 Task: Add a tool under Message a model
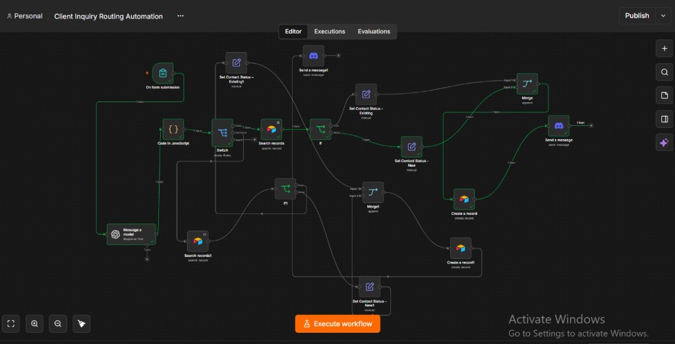tap(147, 259)
